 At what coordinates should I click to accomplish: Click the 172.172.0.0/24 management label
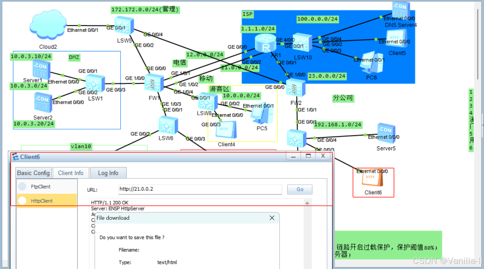tap(145, 10)
